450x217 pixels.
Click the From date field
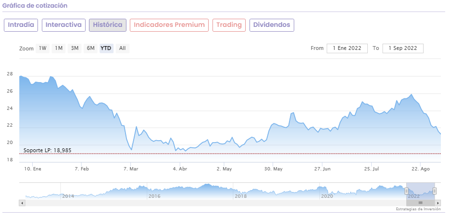(347, 48)
